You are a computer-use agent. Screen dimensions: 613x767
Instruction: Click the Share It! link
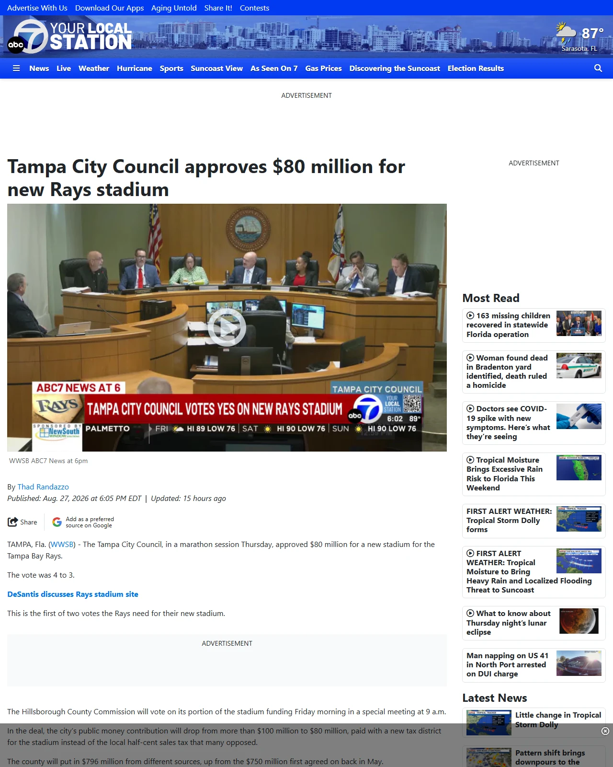[218, 8]
